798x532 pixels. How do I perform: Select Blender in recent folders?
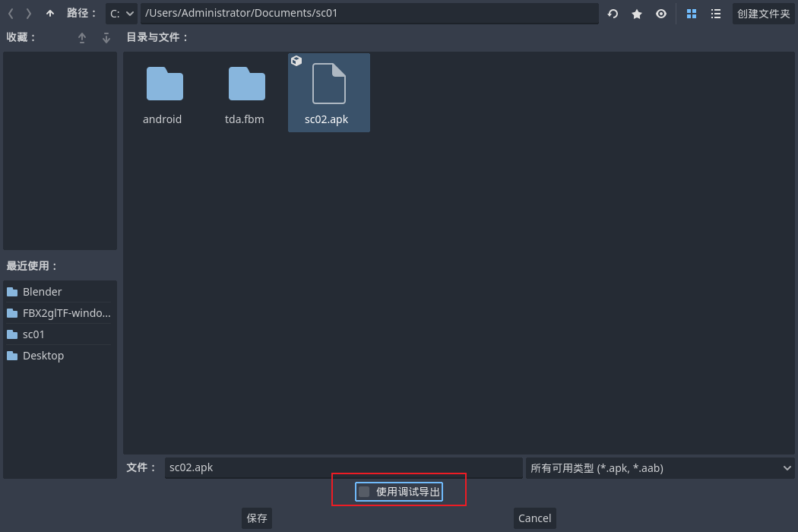click(59, 292)
